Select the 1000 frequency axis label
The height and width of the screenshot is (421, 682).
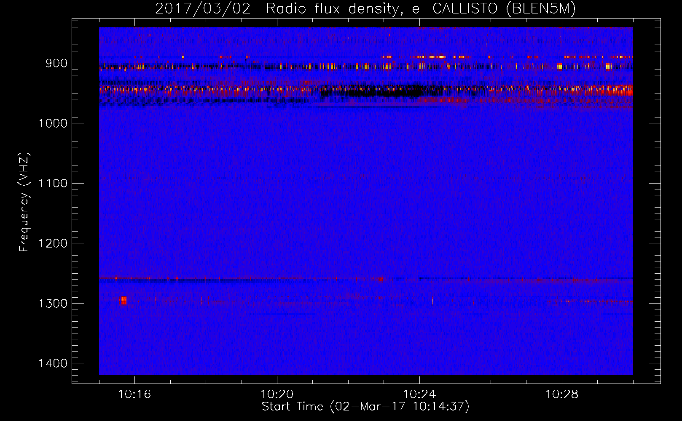[53, 123]
